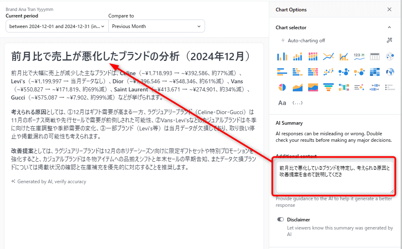Select the blue heatmap grid icon
This screenshot has width=402, height=249.
[x=374, y=72]
